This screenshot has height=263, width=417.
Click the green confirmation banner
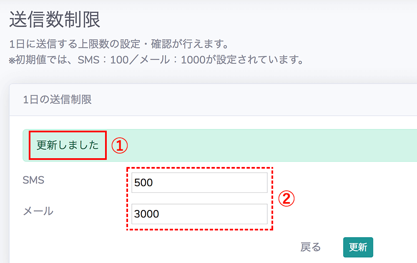[250, 146]
